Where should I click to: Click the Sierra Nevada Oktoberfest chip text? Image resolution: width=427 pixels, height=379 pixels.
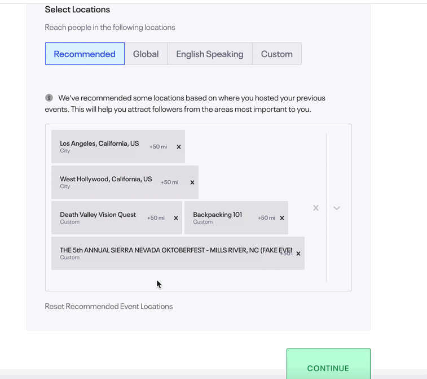(169, 250)
